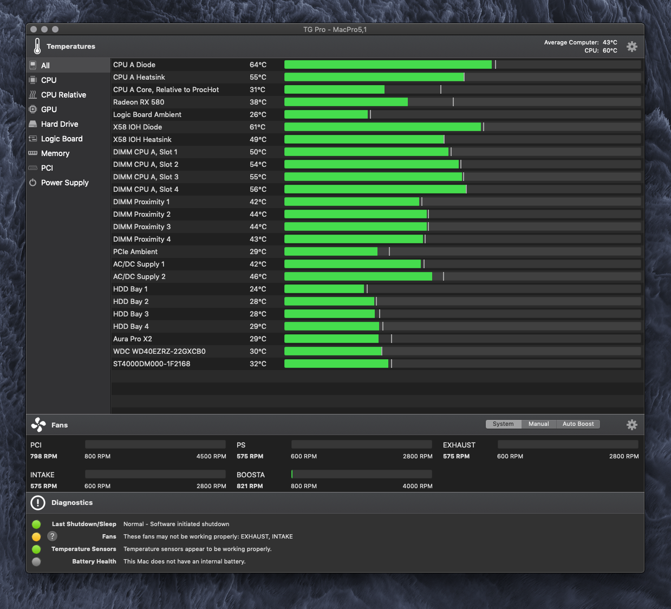Click the green Temperature Sensors status indicator
Viewport: 671px width, 609px height.
tap(36, 549)
